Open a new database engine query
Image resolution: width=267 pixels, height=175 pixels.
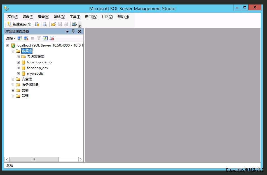tap(37, 24)
